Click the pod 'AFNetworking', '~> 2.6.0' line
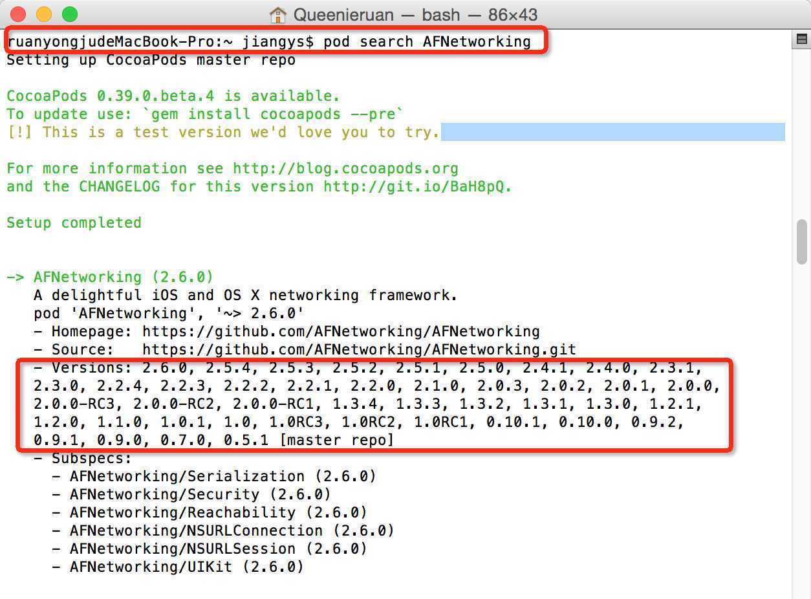 tap(169, 314)
